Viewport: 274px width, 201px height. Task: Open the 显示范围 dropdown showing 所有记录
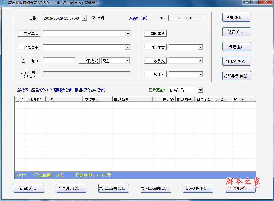pyautogui.click(x=200, y=90)
